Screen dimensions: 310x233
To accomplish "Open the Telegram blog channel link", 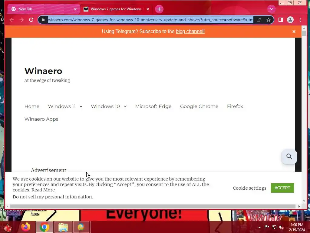I will point(190,31).
